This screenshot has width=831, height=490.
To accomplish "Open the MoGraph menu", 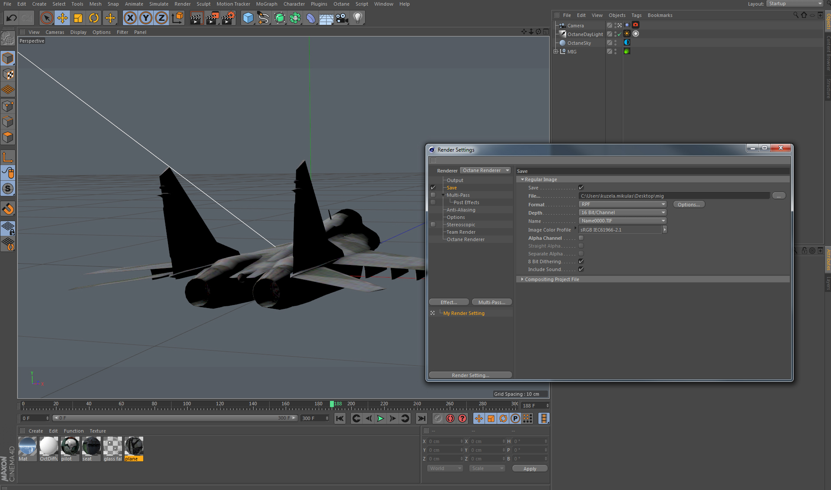I will (x=267, y=4).
